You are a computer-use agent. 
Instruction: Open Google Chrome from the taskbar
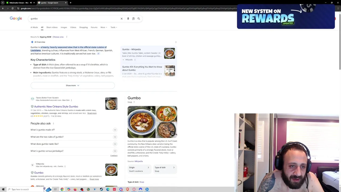point(62,189)
